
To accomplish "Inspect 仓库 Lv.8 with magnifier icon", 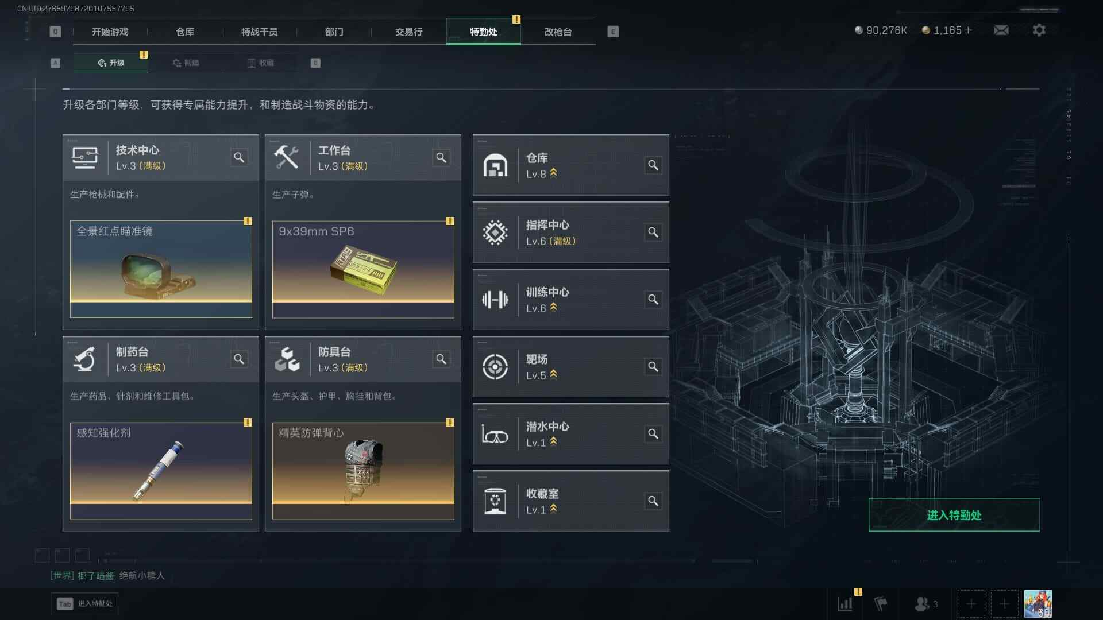I will click(653, 165).
